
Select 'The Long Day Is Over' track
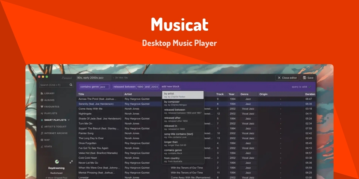point(91,138)
